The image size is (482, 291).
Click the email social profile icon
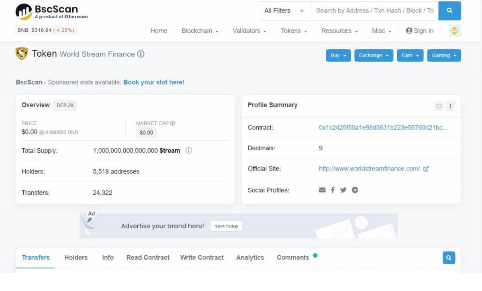(322, 190)
